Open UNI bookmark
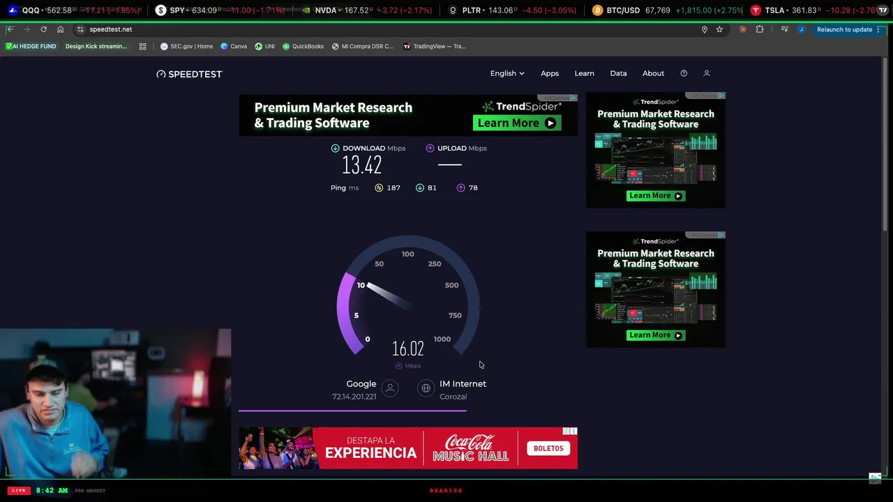Image resolution: width=893 pixels, height=502 pixels. 264,46
